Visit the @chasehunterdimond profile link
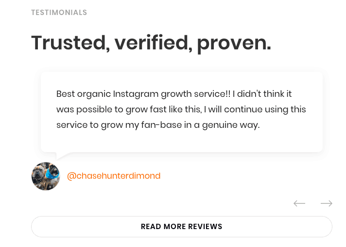 pos(114,176)
